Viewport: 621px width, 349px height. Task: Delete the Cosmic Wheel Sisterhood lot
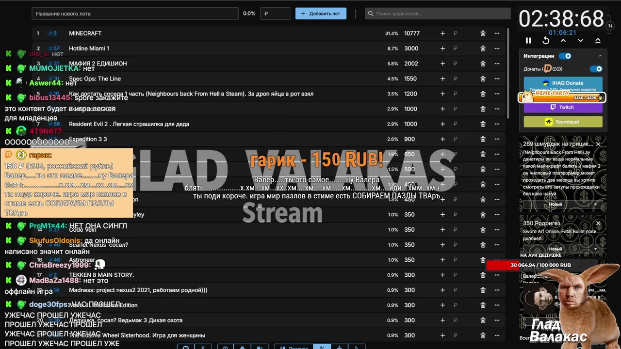pyautogui.click(x=483, y=335)
